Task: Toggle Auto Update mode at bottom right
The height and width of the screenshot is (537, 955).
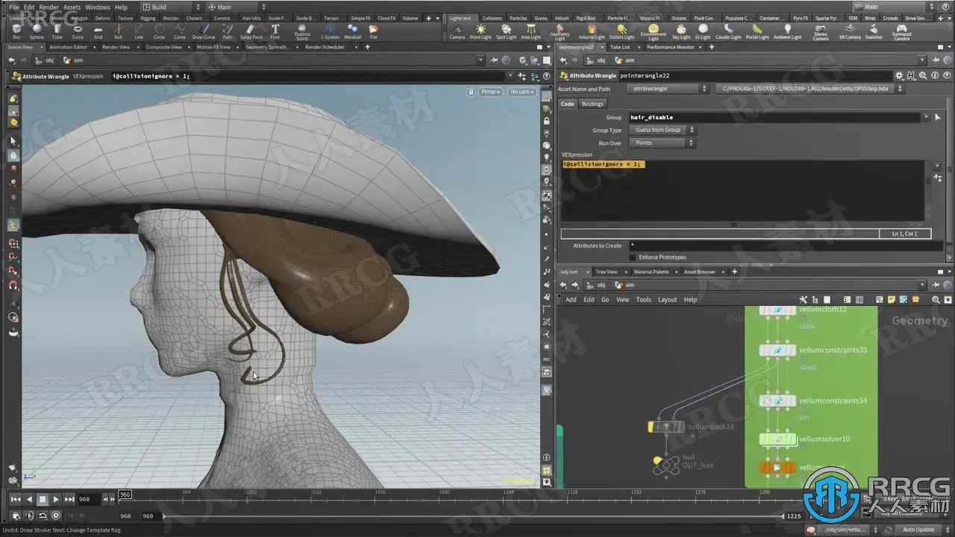Action: tap(918, 530)
